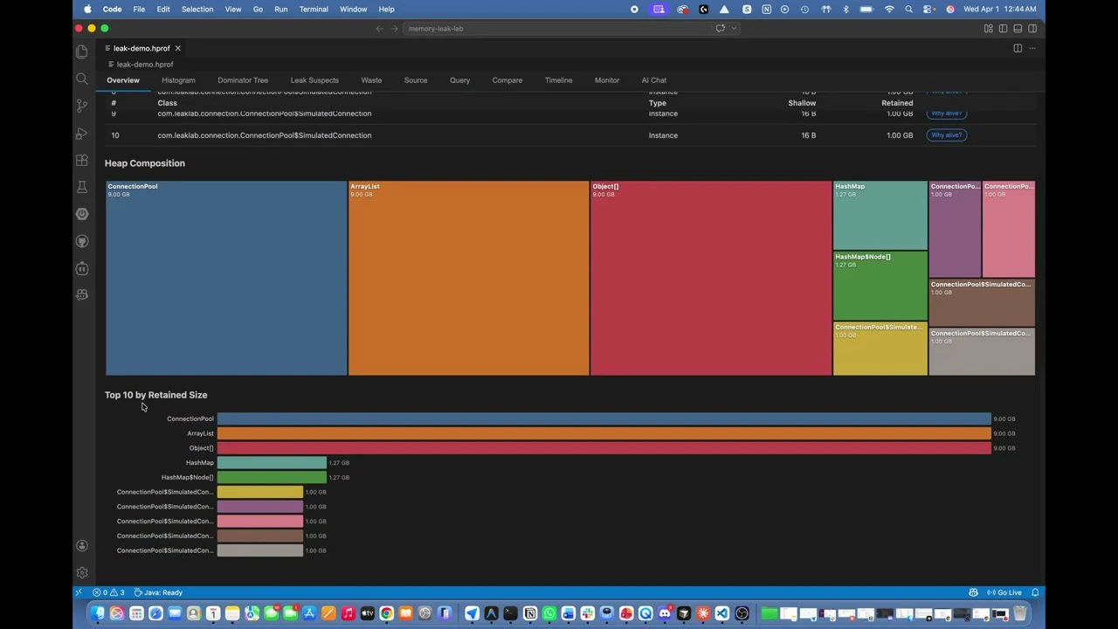Click the memory-leak-lab command center search
1118x629 pixels.
(x=572, y=28)
